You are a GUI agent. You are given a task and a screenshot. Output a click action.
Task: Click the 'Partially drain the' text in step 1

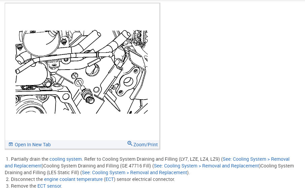(30, 159)
